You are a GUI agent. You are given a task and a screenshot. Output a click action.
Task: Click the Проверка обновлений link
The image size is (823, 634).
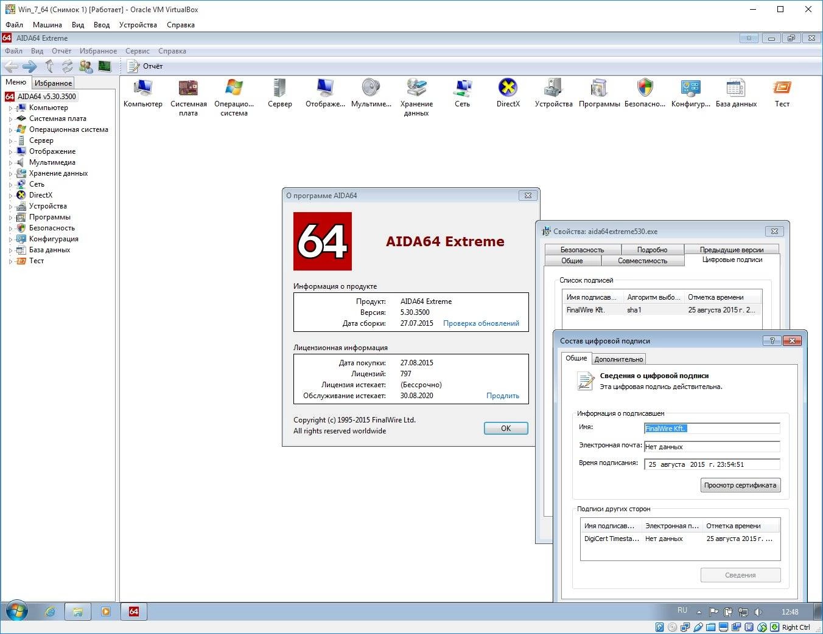pyautogui.click(x=481, y=323)
